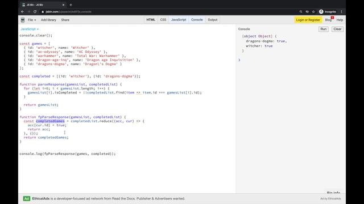
Task: Open the Blog link
Action: tap(328, 20)
